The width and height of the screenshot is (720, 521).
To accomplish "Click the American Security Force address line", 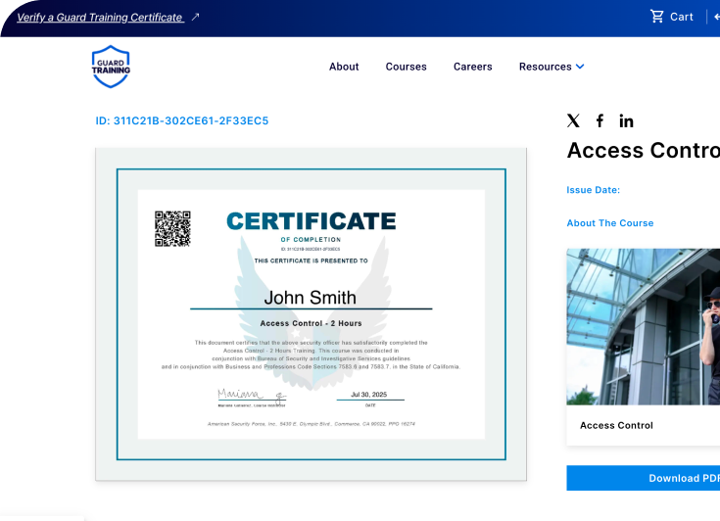I will [312, 424].
